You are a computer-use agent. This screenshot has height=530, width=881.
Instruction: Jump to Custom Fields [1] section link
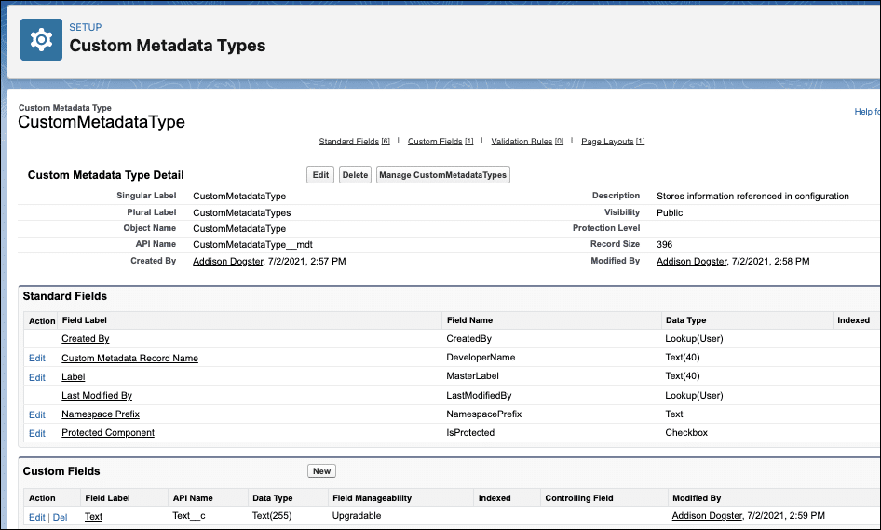[x=440, y=141]
